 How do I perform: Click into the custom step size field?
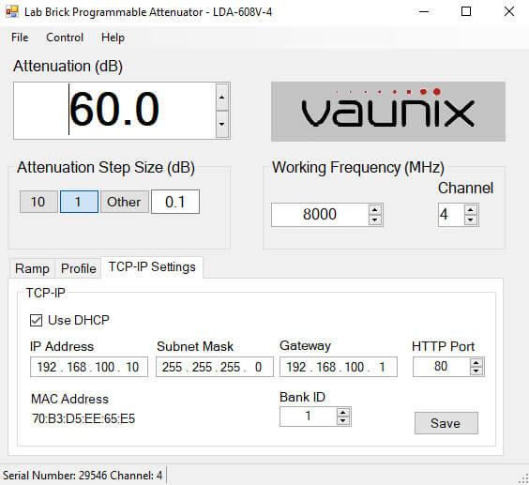point(175,202)
